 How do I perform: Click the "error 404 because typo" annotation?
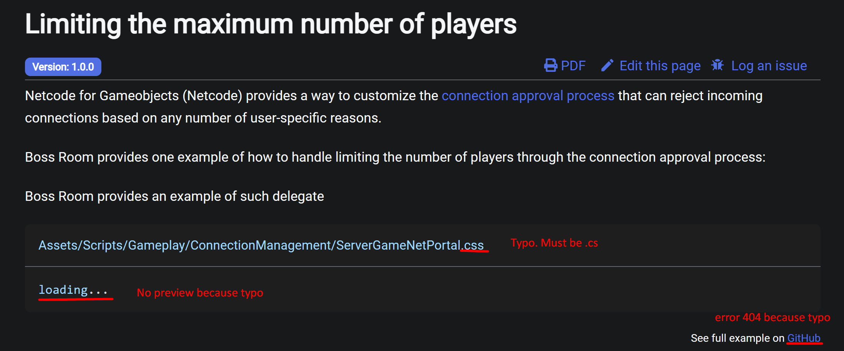tap(772, 318)
